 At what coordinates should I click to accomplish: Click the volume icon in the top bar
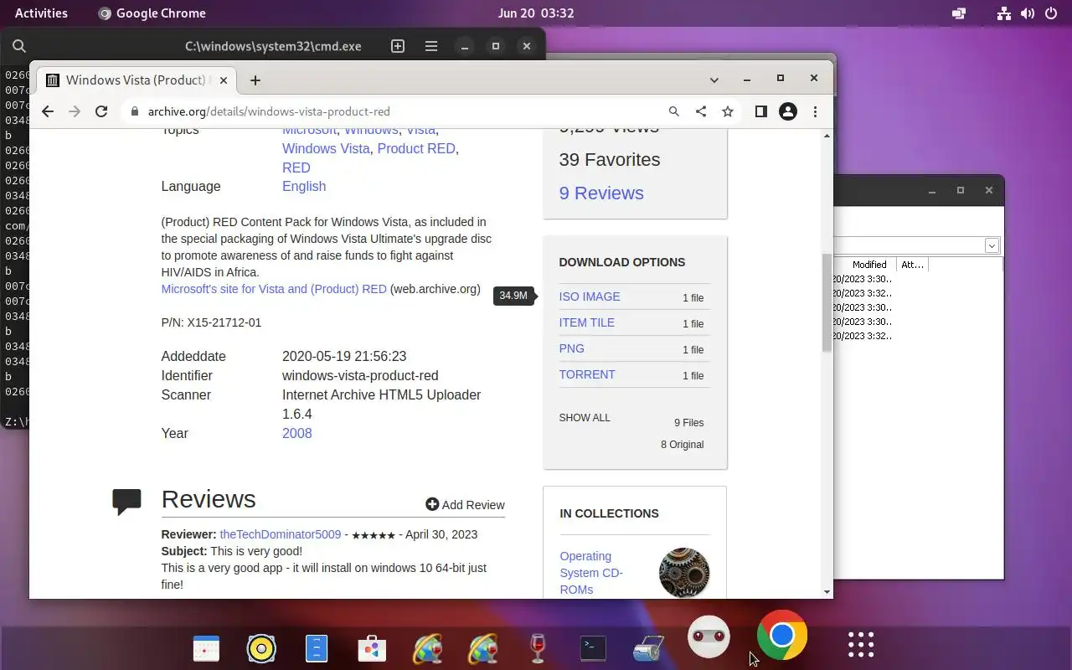coord(1027,13)
